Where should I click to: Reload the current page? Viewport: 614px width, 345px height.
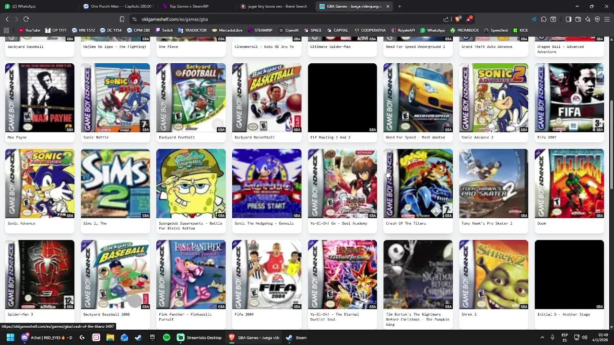pos(26,19)
